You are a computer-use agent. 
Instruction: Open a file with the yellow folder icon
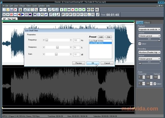pyautogui.click(x=8, y=10)
